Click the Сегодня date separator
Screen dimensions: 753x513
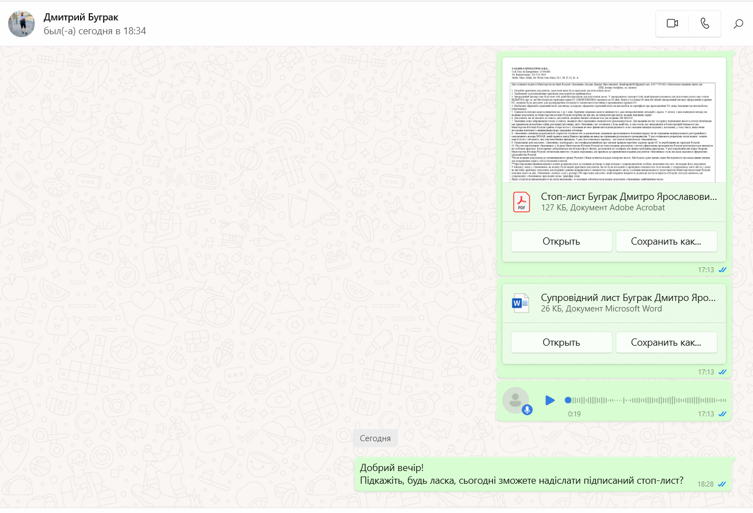pyautogui.click(x=375, y=438)
